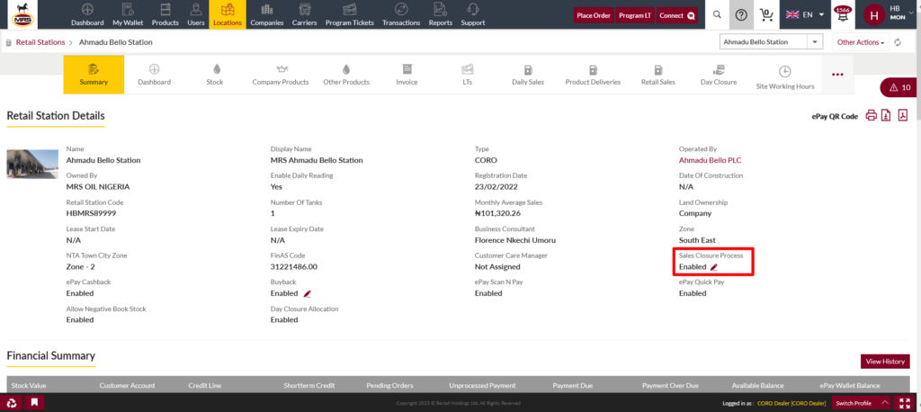Open Program Tickets section
The height and width of the screenshot is (412, 921).
[x=350, y=14]
